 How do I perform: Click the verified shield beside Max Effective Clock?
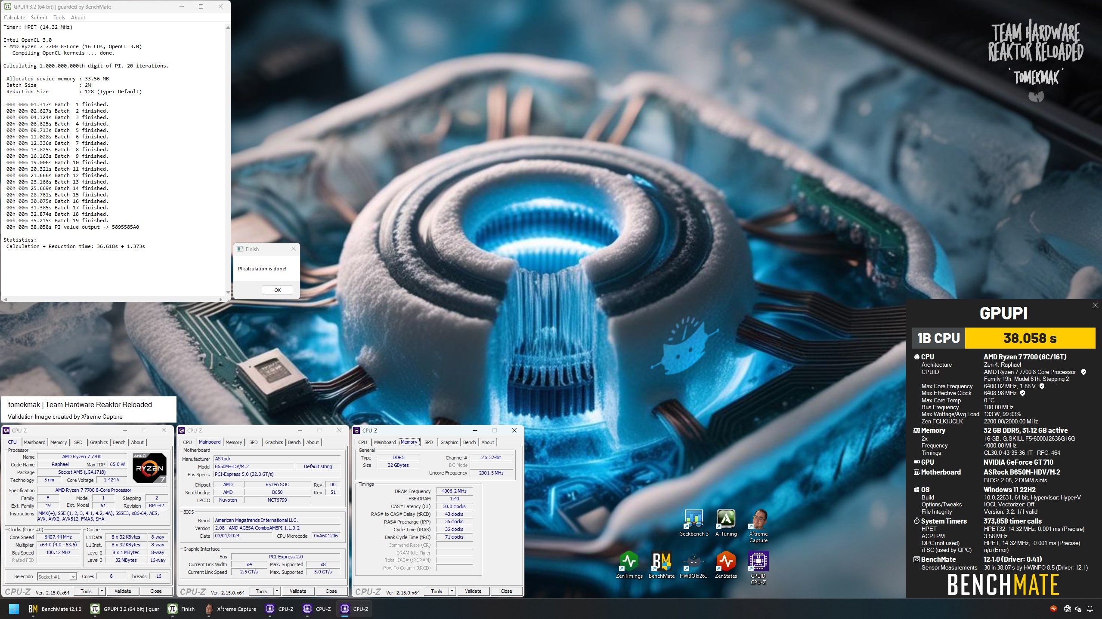[1023, 393]
